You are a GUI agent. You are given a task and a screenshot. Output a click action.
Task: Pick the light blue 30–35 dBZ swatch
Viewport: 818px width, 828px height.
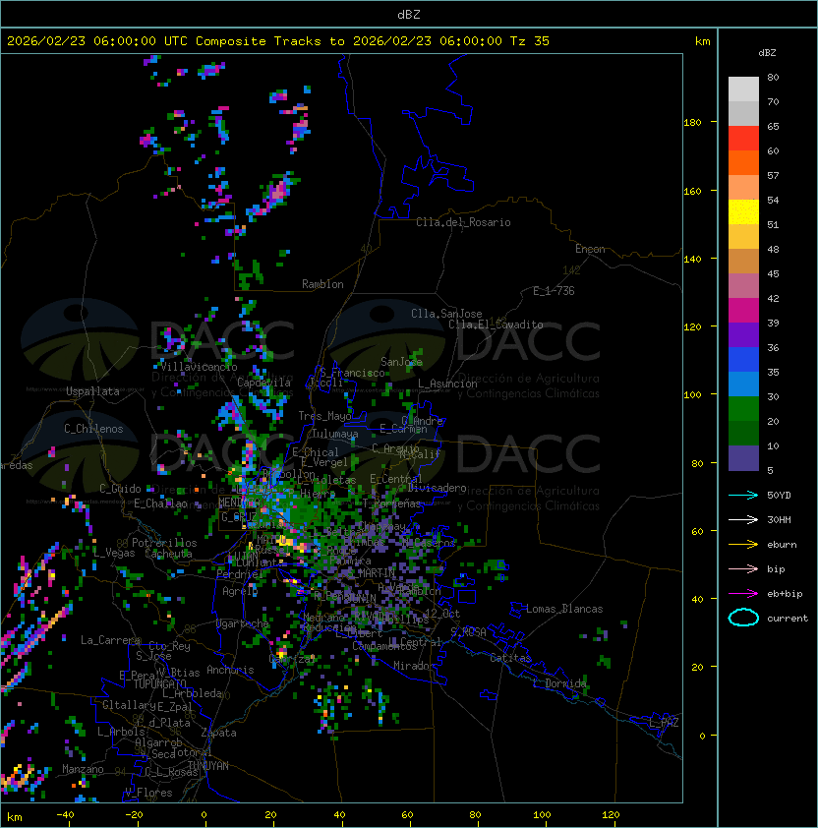(743, 384)
